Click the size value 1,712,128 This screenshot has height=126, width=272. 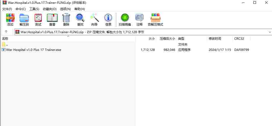[148, 50]
